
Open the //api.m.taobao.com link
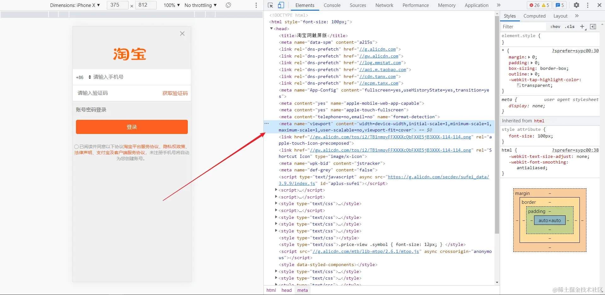pos(383,70)
